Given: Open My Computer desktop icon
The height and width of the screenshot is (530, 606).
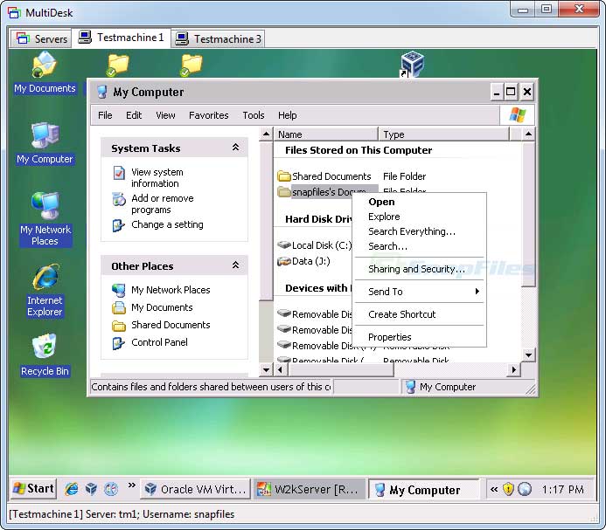Looking at the screenshot, I should [45, 143].
